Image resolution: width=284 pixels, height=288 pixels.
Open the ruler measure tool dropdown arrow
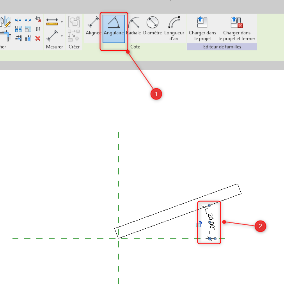click(62, 22)
